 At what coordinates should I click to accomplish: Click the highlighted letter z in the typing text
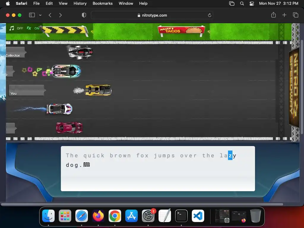pyautogui.click(x=230, y=155)
